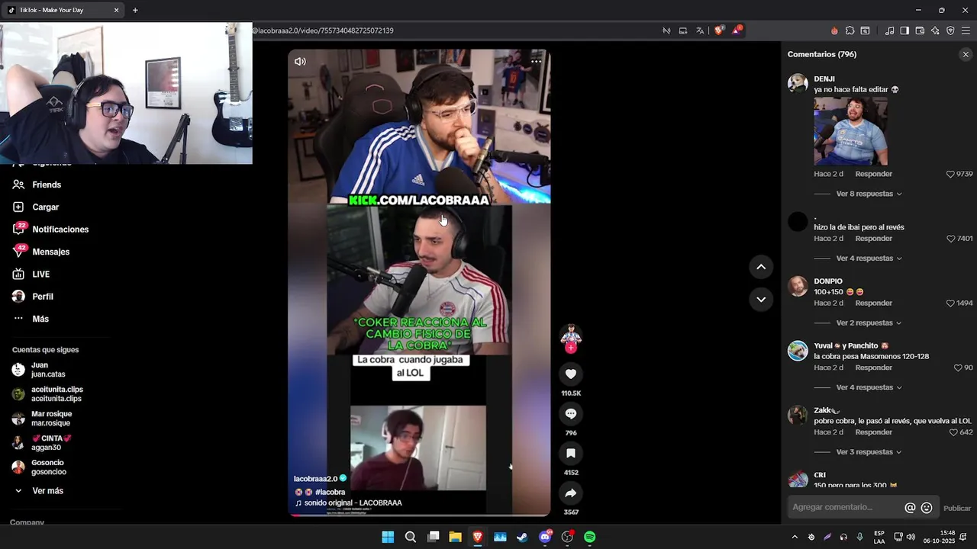This screenshot has height=549, width=977.
Task: Open Friends in the sidebar
Action: pos(46,185)
